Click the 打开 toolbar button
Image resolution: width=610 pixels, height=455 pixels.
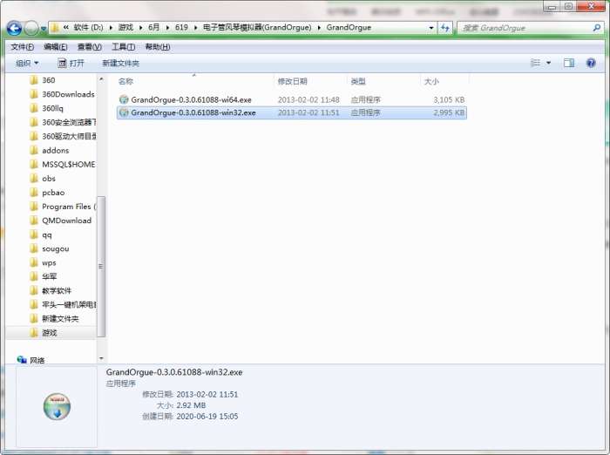click(x=71, y=63)
